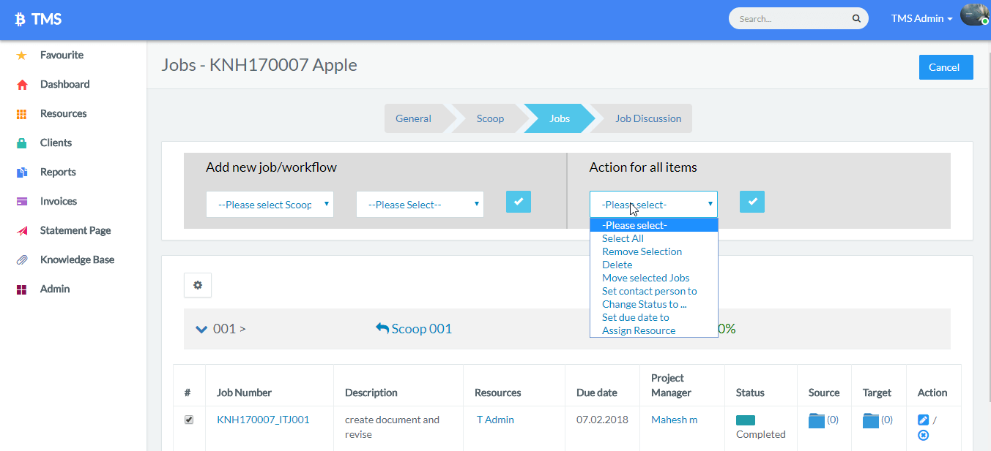Open T Admin resource link
Viewport: 991px width, 451px height.
click(x=495, y=420)
